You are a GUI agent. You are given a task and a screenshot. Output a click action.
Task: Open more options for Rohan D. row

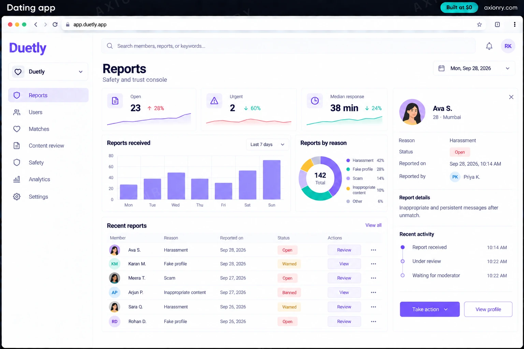pos(374,321)
